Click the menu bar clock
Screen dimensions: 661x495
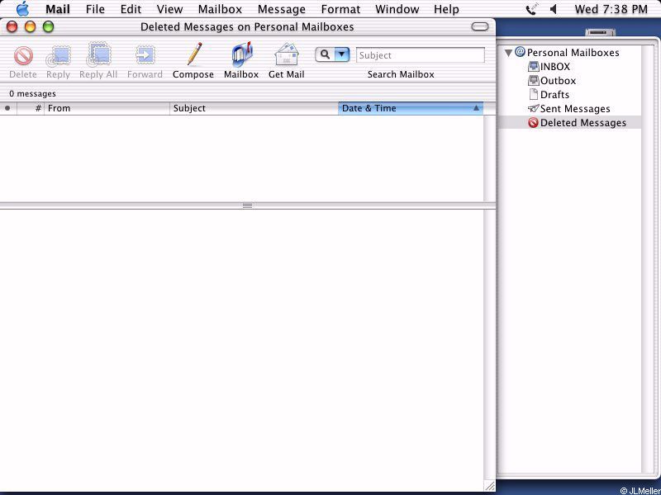(x=611, y=9)
